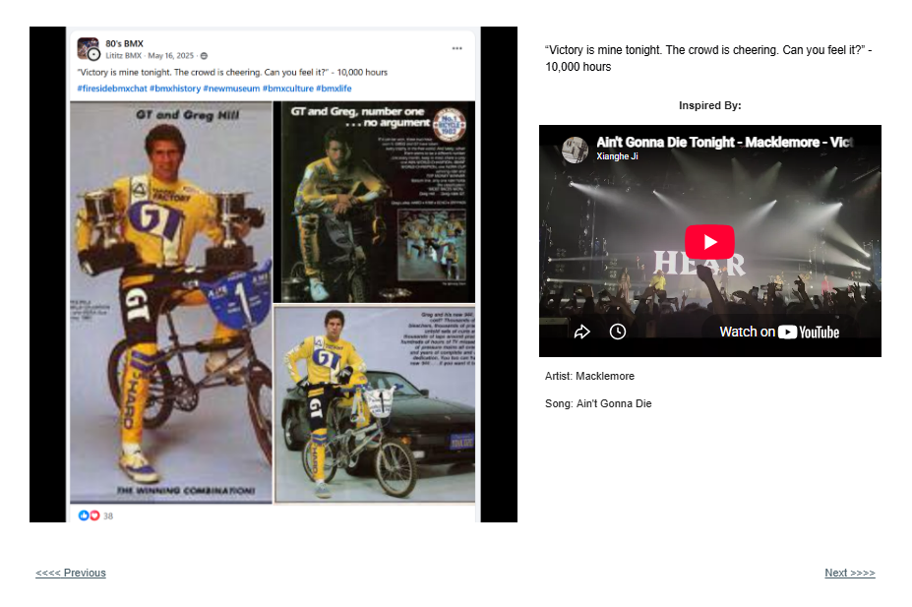Click the public audience globe icon

204,56
